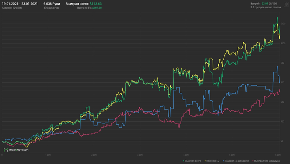The width and height of the screenshot is (290, 164).
Task: Click the 'Активен 12ч 51м' active time text
Action: point(12,8)
